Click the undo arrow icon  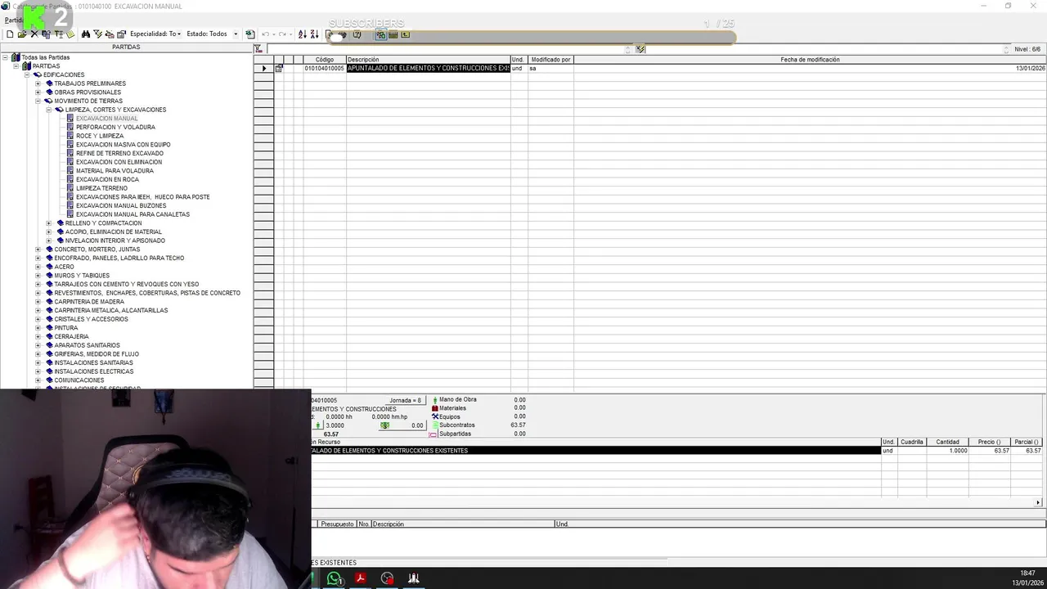[265, 34]
